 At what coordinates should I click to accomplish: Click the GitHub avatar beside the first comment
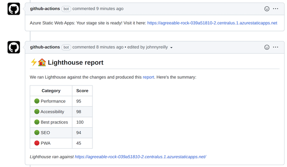point(14,9)
